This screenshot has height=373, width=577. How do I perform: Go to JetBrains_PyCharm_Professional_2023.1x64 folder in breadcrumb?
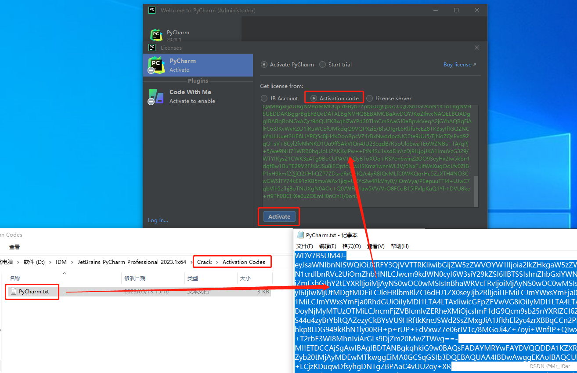[132, 262]
